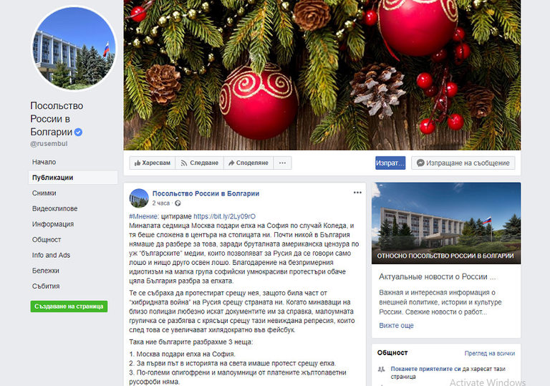
Task: Click the Харесвам thumbs-up like button
Action: [153, 163]
